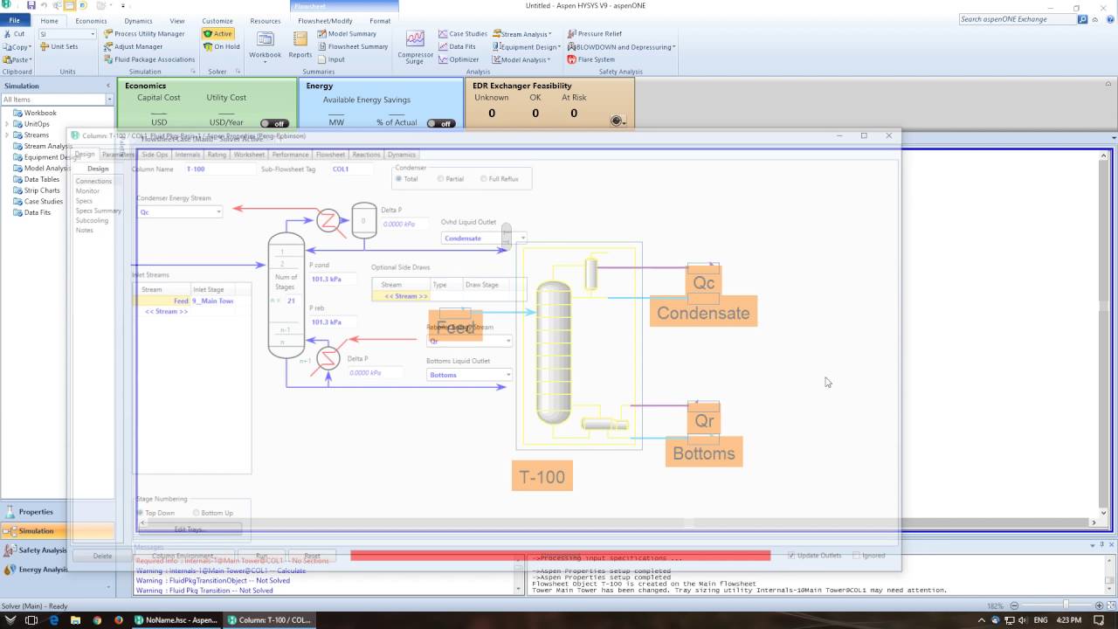Click the Edit Trays button
1118x629 pixels.
click(x=189, y=529)
